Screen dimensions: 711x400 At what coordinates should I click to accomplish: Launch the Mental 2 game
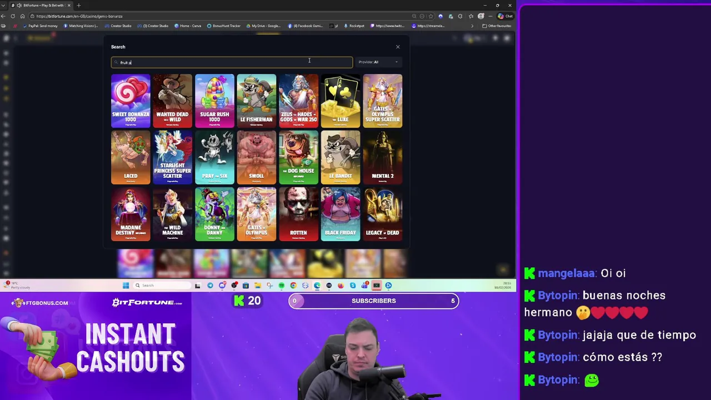tap(382, 158)
